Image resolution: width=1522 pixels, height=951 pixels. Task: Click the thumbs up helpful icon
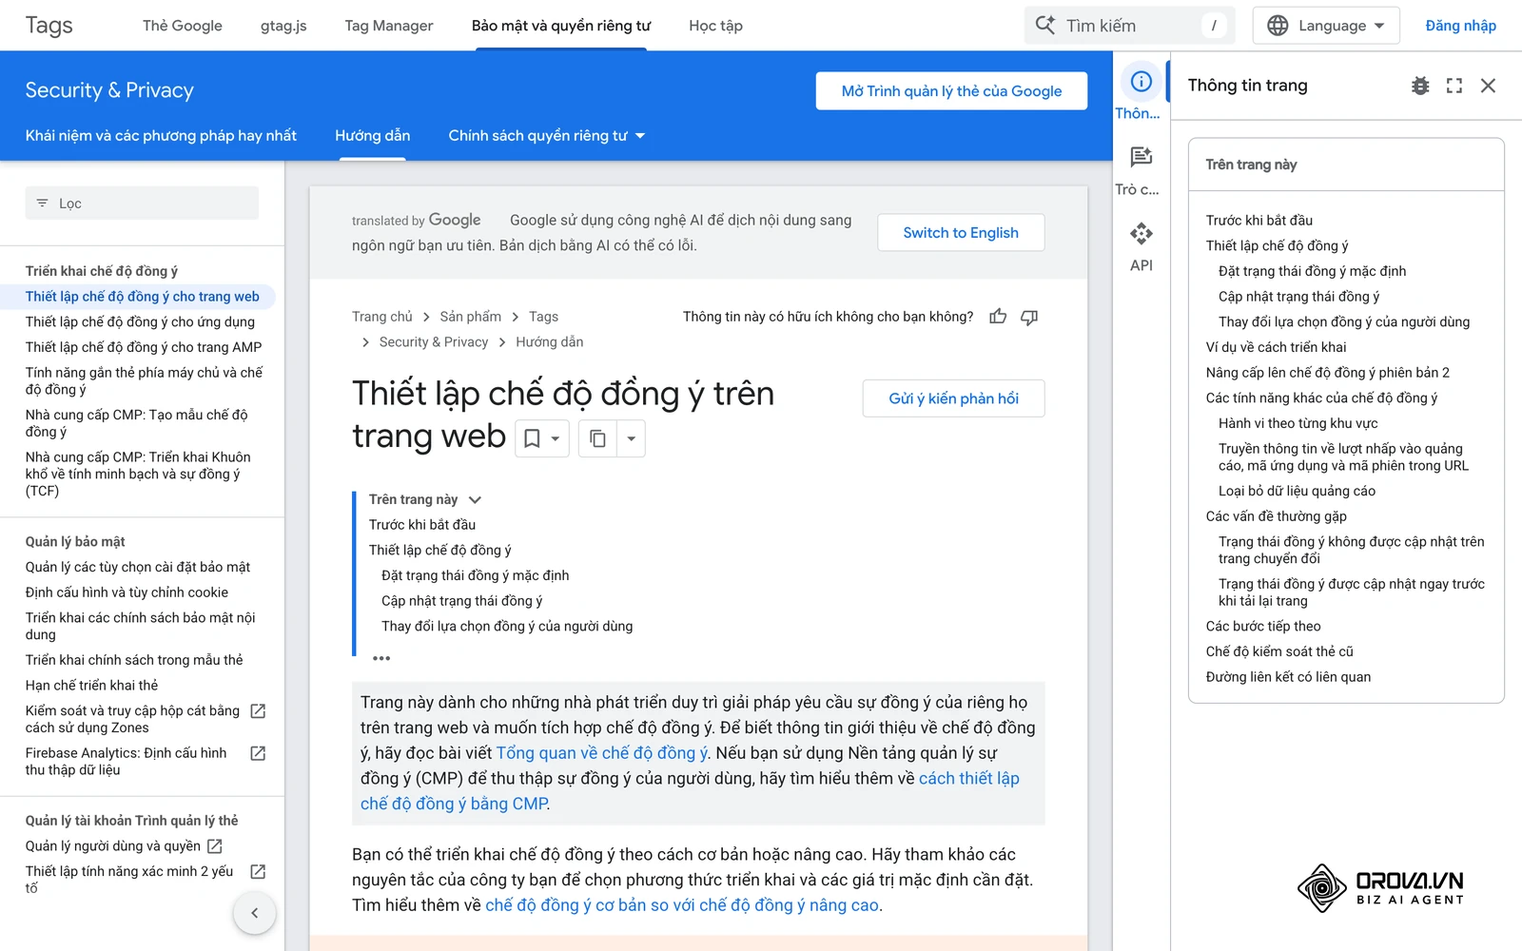tap(998, 317)
